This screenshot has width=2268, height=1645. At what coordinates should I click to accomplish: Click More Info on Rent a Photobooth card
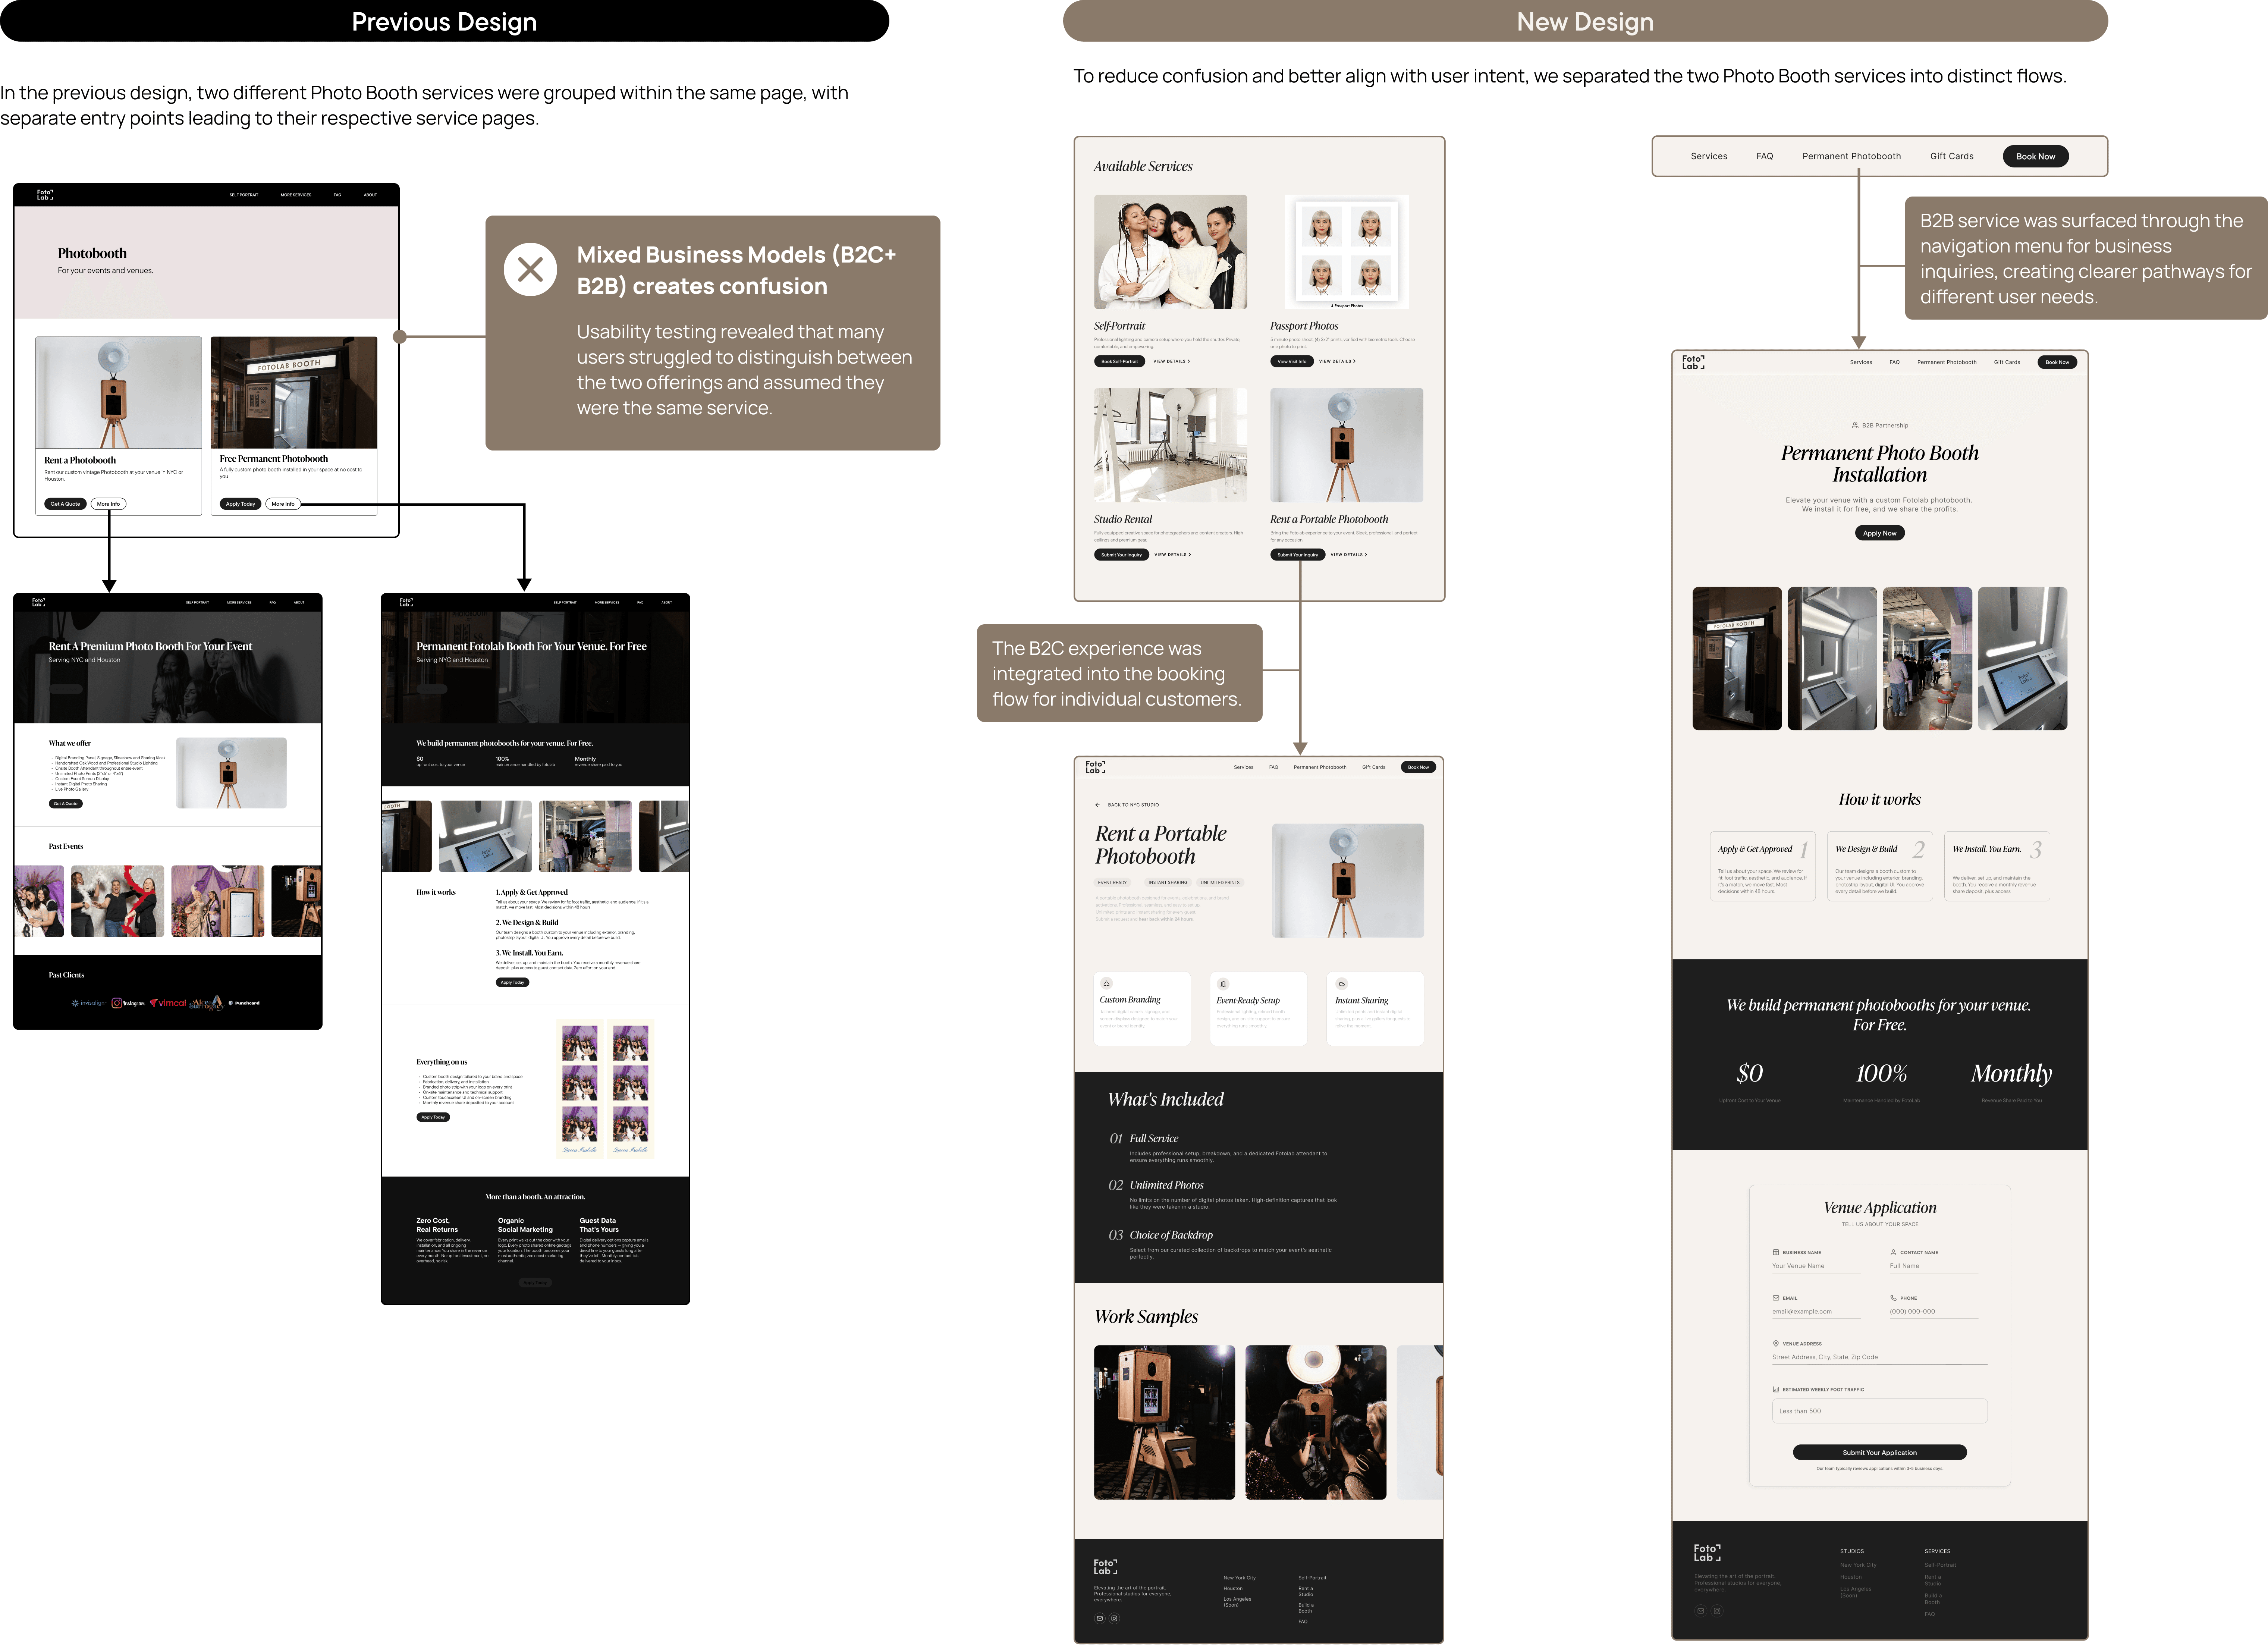tap(108, 504)
